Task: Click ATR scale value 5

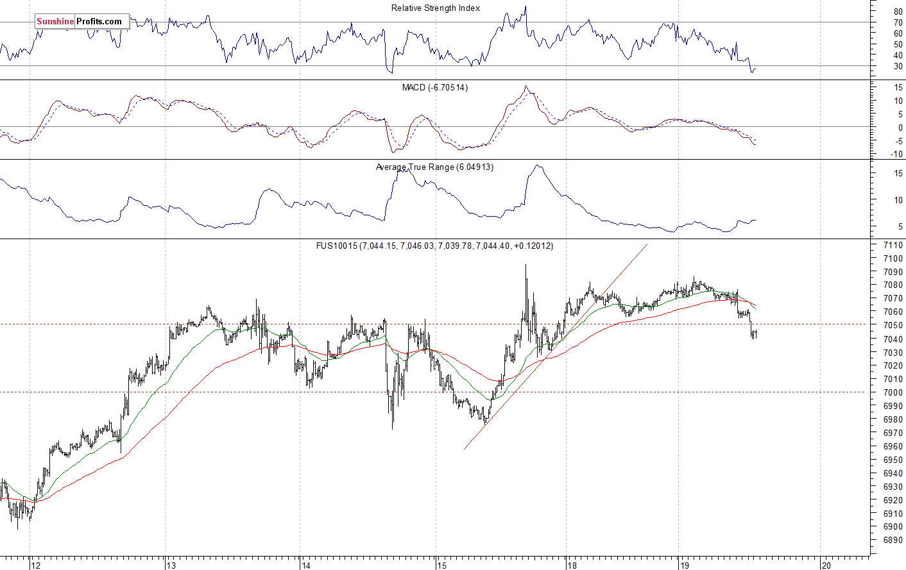Action: click(x=900, y=226)
